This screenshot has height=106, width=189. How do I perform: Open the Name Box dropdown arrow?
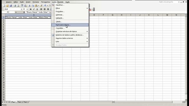(16, 12)
